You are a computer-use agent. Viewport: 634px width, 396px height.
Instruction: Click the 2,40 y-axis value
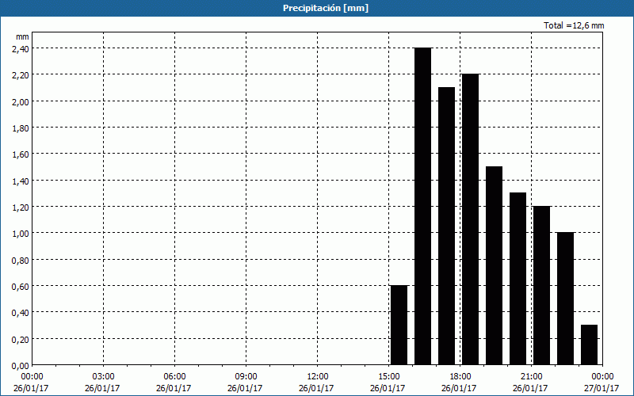21,49
